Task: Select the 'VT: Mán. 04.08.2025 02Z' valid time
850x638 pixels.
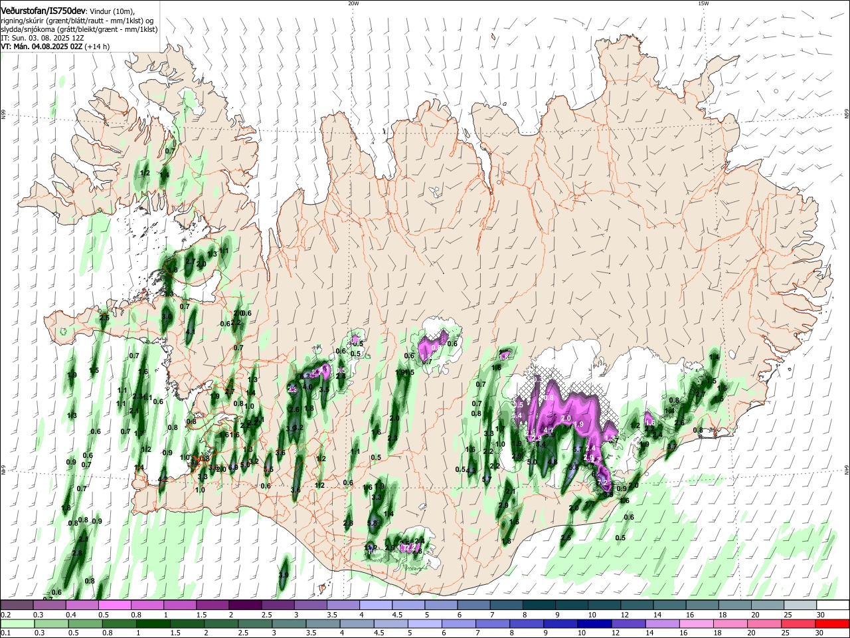Action: coord(42,47)
